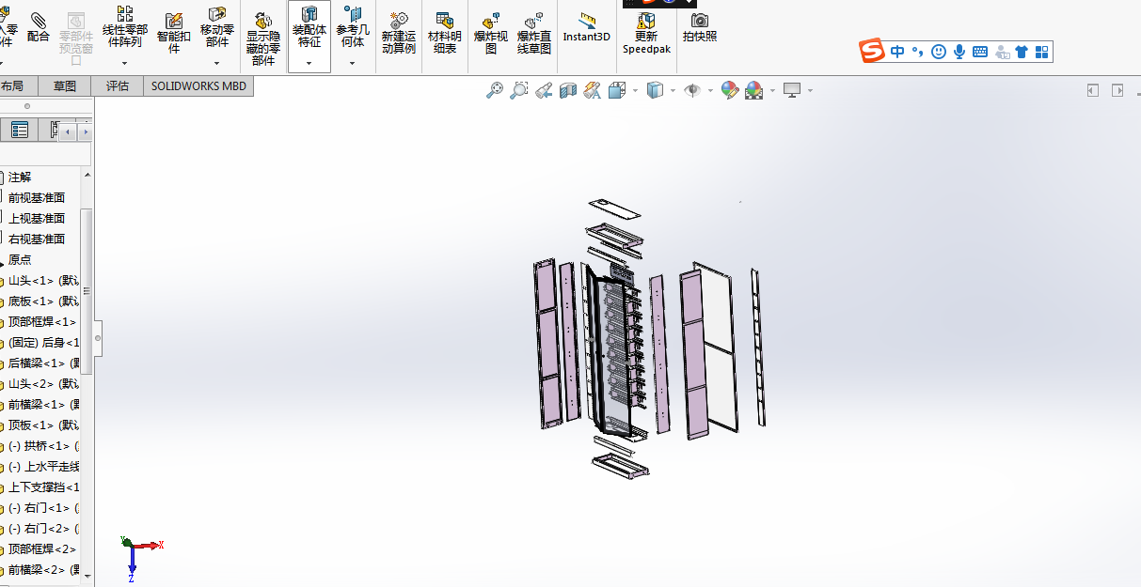Select (-) 拱桥<1> component in tree

pyautogui.click(x=43, y=445)
